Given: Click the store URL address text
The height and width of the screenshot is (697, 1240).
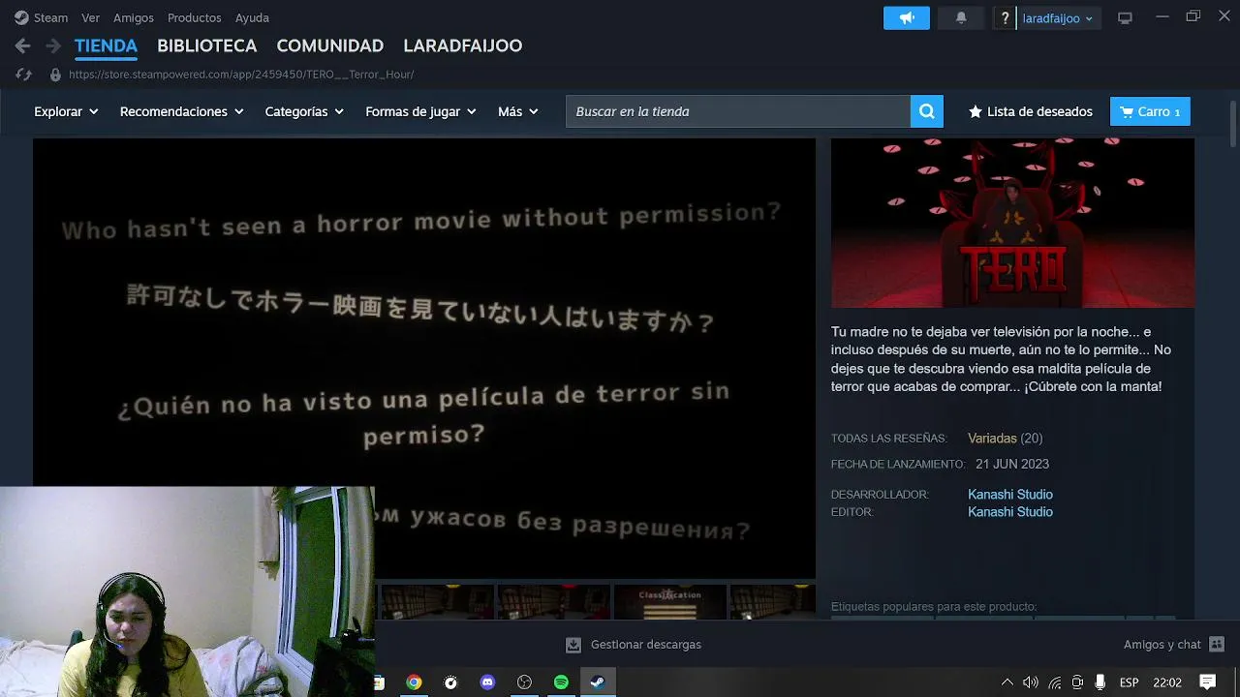Looking at the screenshot, I should (x=241, y=75).
